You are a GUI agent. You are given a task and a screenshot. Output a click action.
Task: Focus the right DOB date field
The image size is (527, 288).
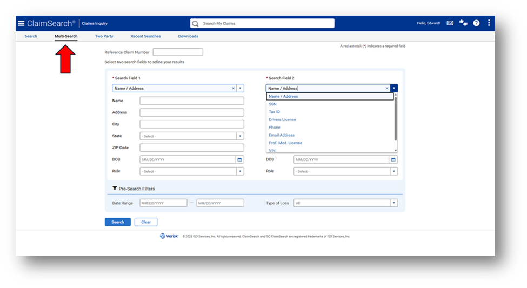click(x=341, y=159)
